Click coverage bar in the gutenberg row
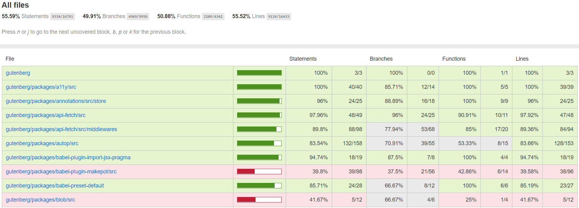The height and width of the screenshot is (208, 579). click(259, 73)
